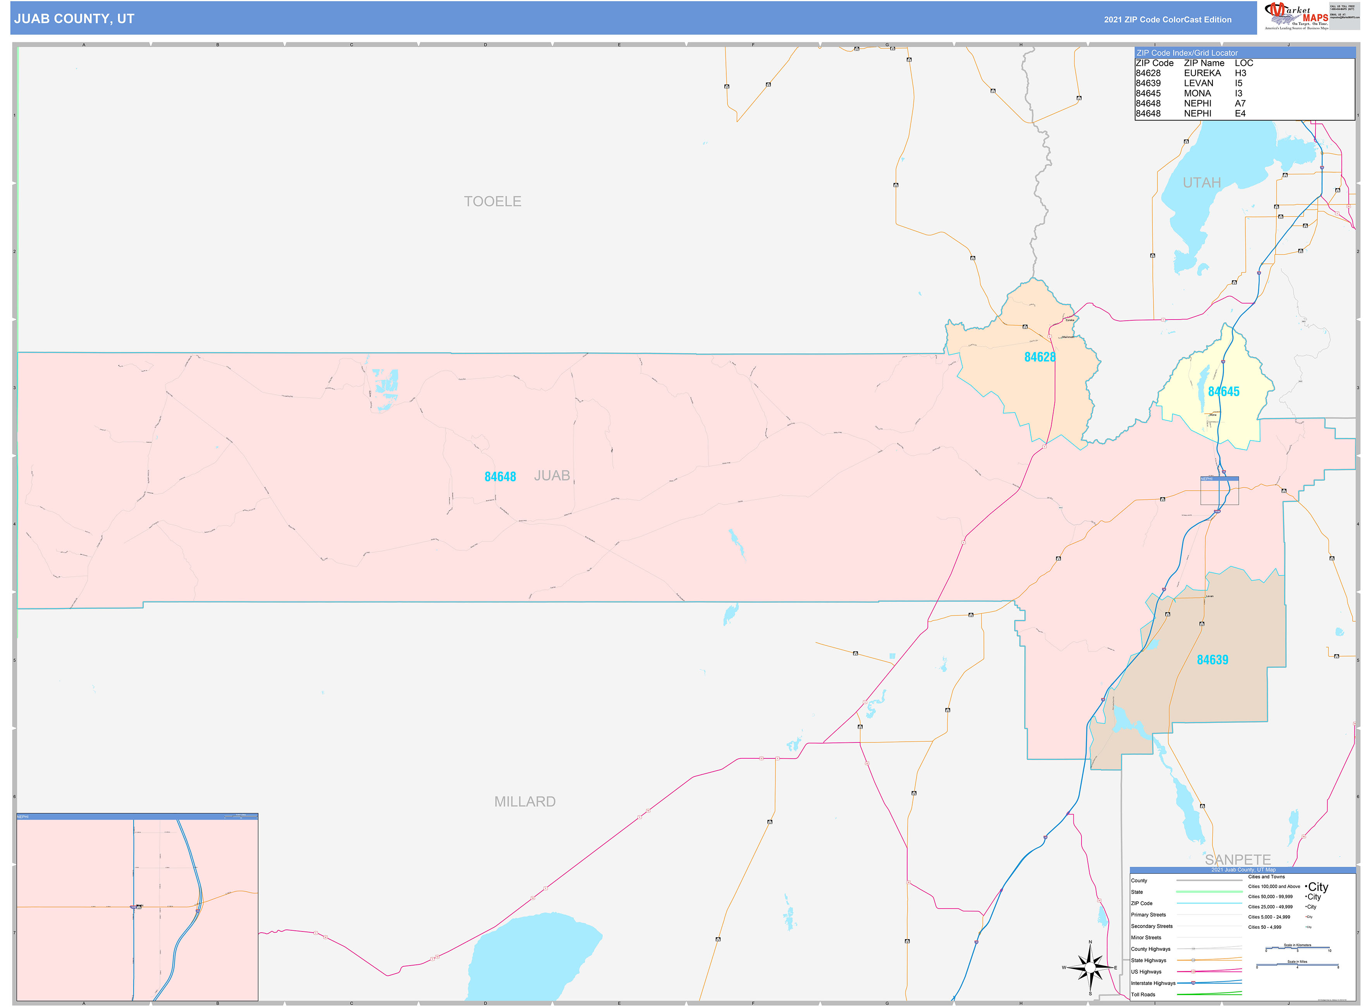The height and width of the screenshot is (1007, 1367).
Task: Expand the Cities and Towns legend section
Action: click(x=1266, y=876)
